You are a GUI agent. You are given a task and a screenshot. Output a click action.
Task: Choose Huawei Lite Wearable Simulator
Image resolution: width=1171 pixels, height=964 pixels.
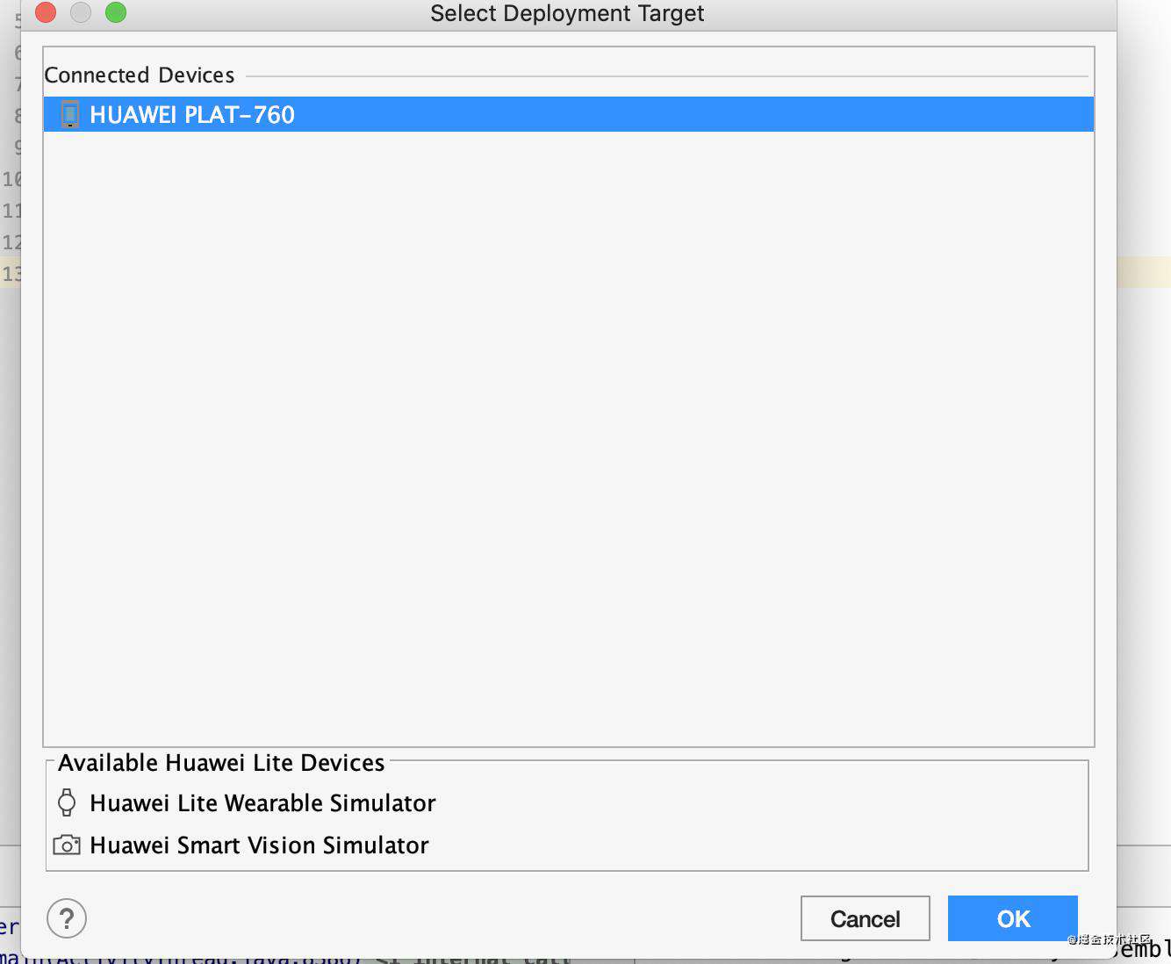(262, 803)
